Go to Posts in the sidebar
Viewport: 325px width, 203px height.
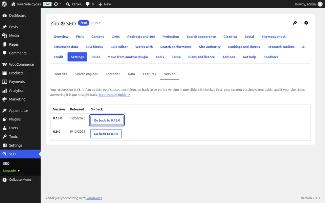pyautogui.click(x=20, y=27)
